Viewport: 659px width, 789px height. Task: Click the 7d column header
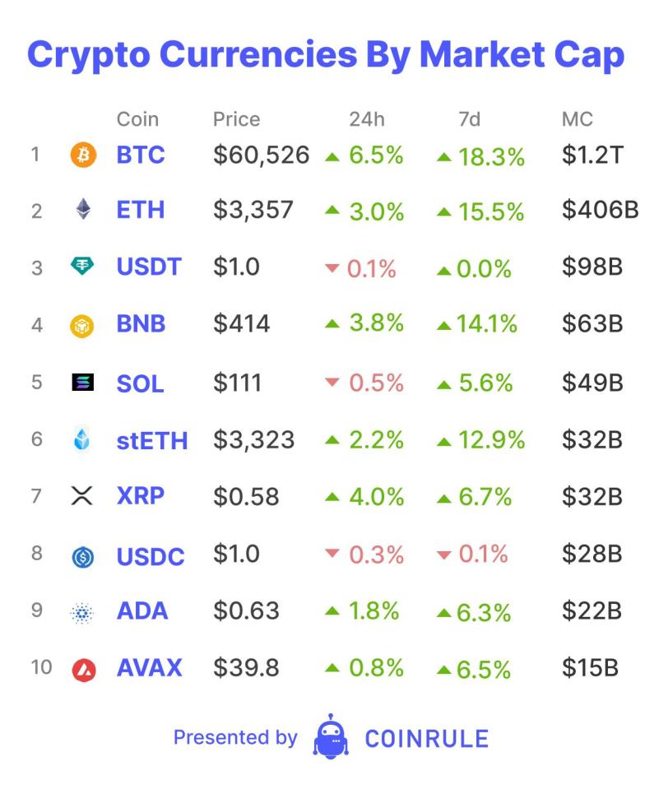(469, 119)
